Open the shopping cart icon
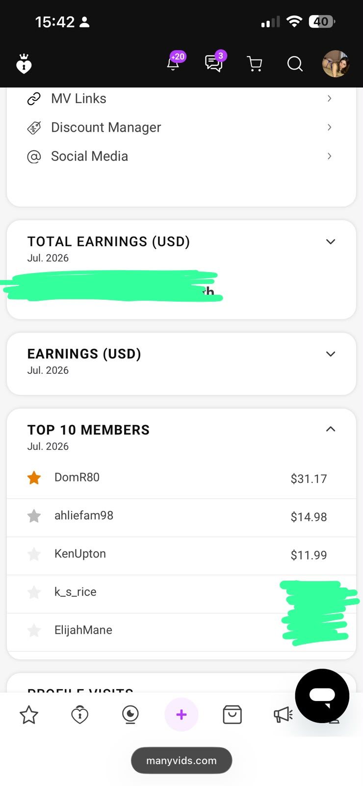The width and height of the screenshot is (363, 786). [x=254, y=64]
